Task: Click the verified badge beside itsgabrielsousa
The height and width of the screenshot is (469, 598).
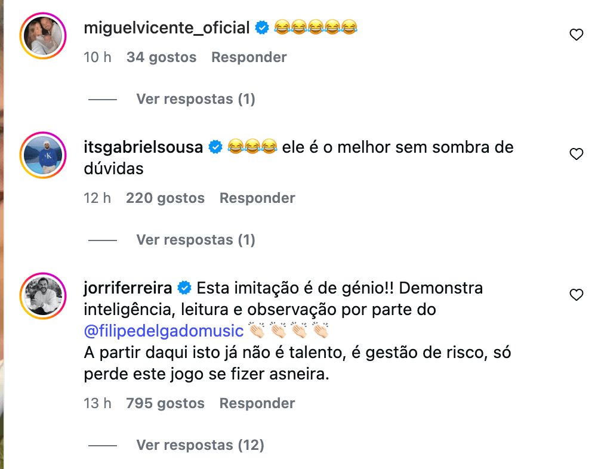Action: (215, 147)
